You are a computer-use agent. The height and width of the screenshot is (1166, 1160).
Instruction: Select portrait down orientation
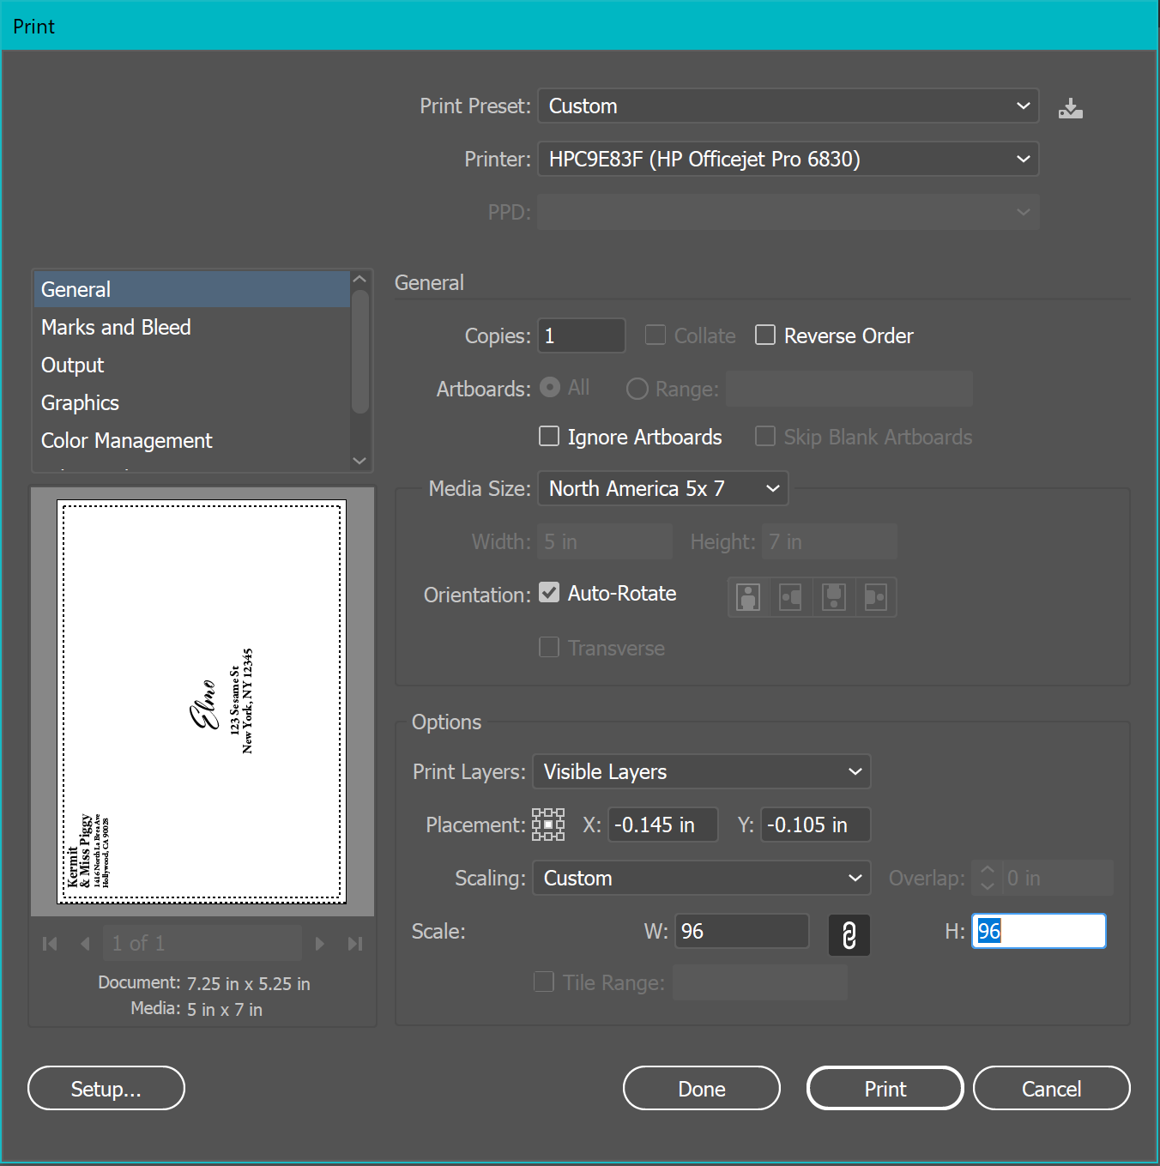[832, 597]
